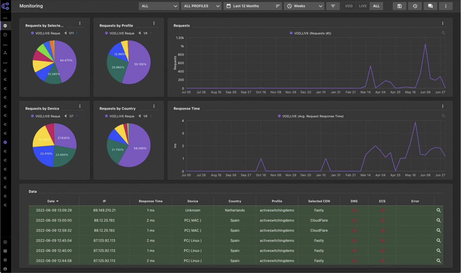Click previous legend arrow in Requests by Profile
Screen dimensions: 461x273
click(139, 33)
